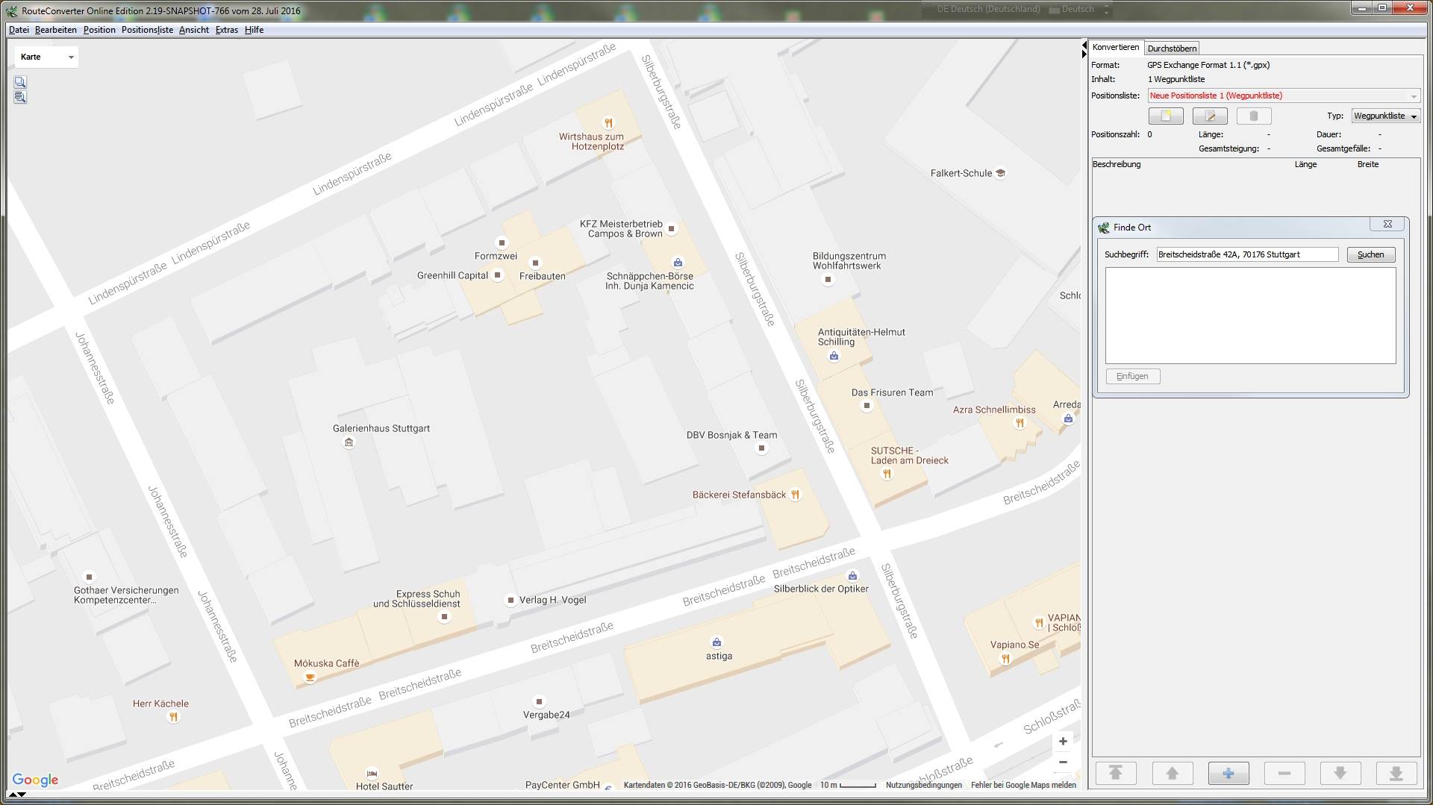Click the zoom to route magnifier icon
This screenshot has height=805, width=1433.
(x=20, y=97)
